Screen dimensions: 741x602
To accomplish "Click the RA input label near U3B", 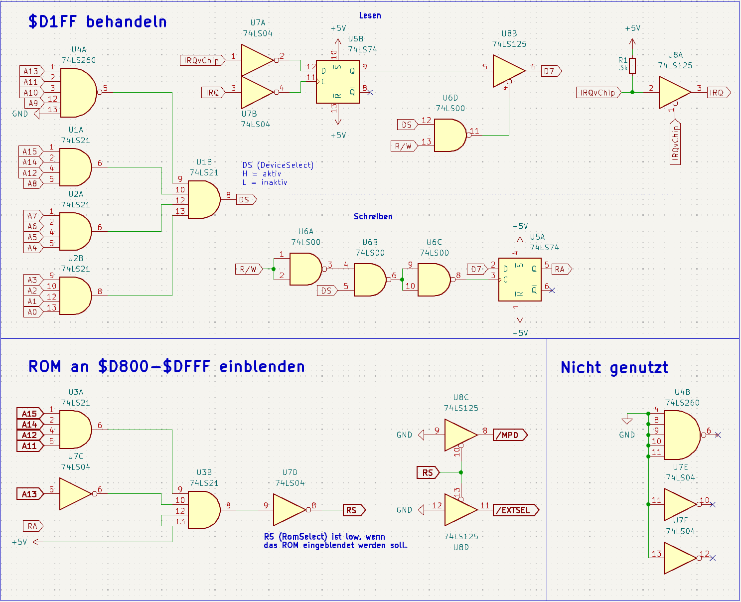I will point(33,526).
